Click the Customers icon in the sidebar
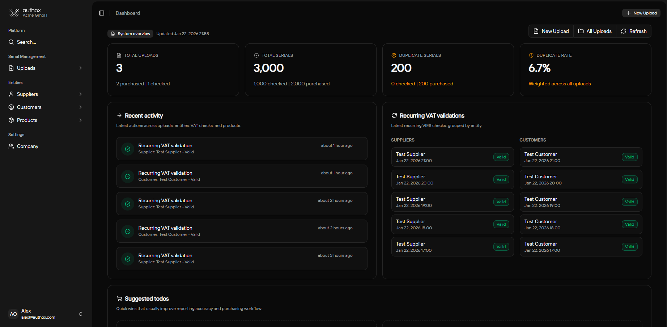The width and height of the screenshot is (667, 327). (x=11, y=107)
